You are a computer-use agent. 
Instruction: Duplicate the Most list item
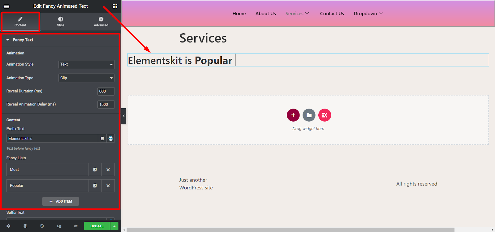95,170
